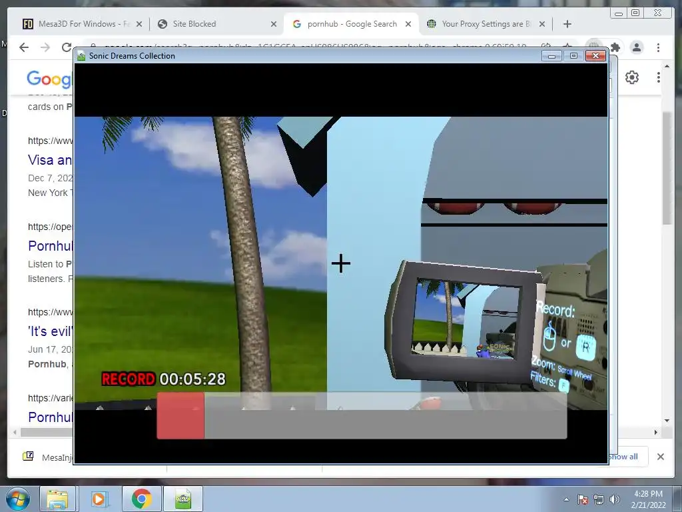Viewport: 682px width, 512px height.
Task: Dismiss the Chrome downloads bar
Action: coord(660,457)
